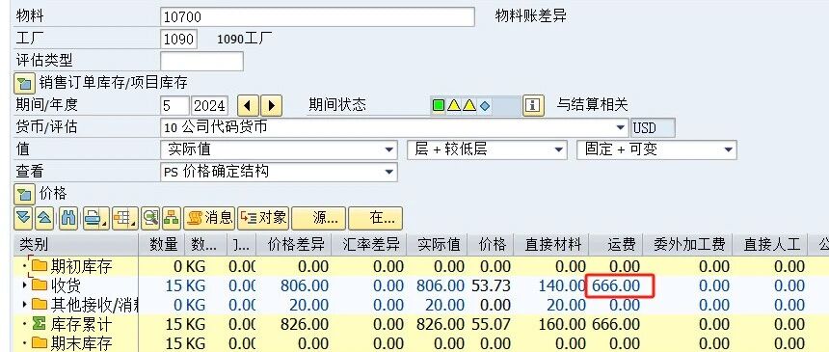Click the 物料 input field with 10700
The width and height of the screenshot is (829, 352).
(x=317, y=17)
